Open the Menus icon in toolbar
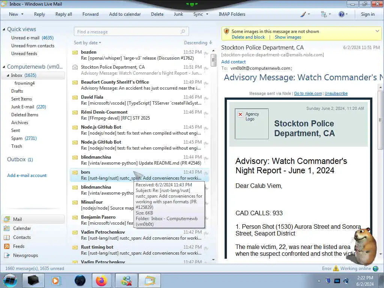The height and width of the screenshot is (288, 384). 324,15
